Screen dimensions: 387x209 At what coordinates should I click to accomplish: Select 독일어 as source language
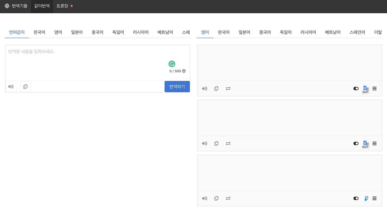[x=118, y=32]
